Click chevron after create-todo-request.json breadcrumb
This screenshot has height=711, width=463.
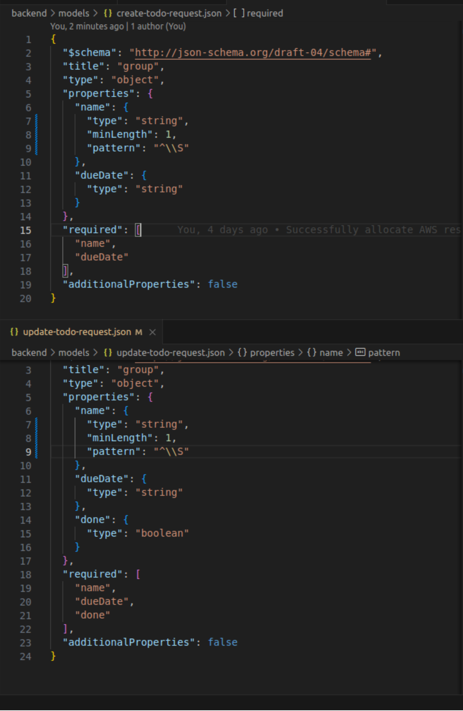[228, 13]
